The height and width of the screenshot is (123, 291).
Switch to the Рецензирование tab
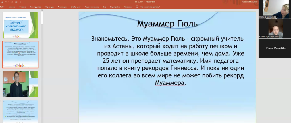point(92,7)
